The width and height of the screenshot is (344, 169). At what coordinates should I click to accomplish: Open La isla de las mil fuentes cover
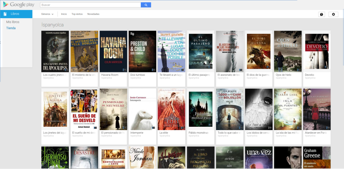(x=288, y=109)
